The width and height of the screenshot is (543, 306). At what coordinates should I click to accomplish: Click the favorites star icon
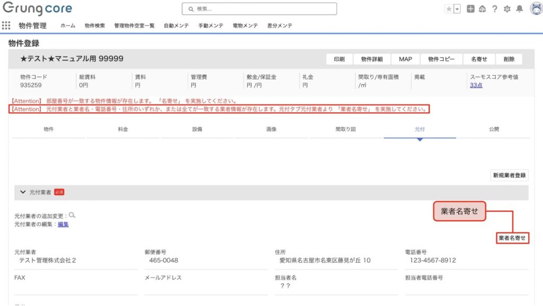[x=449, y=9]
